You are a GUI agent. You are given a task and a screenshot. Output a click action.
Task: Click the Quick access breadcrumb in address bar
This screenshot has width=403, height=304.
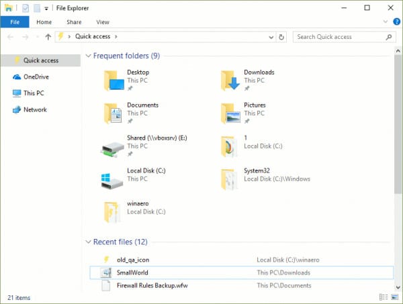tap(93, 36)
